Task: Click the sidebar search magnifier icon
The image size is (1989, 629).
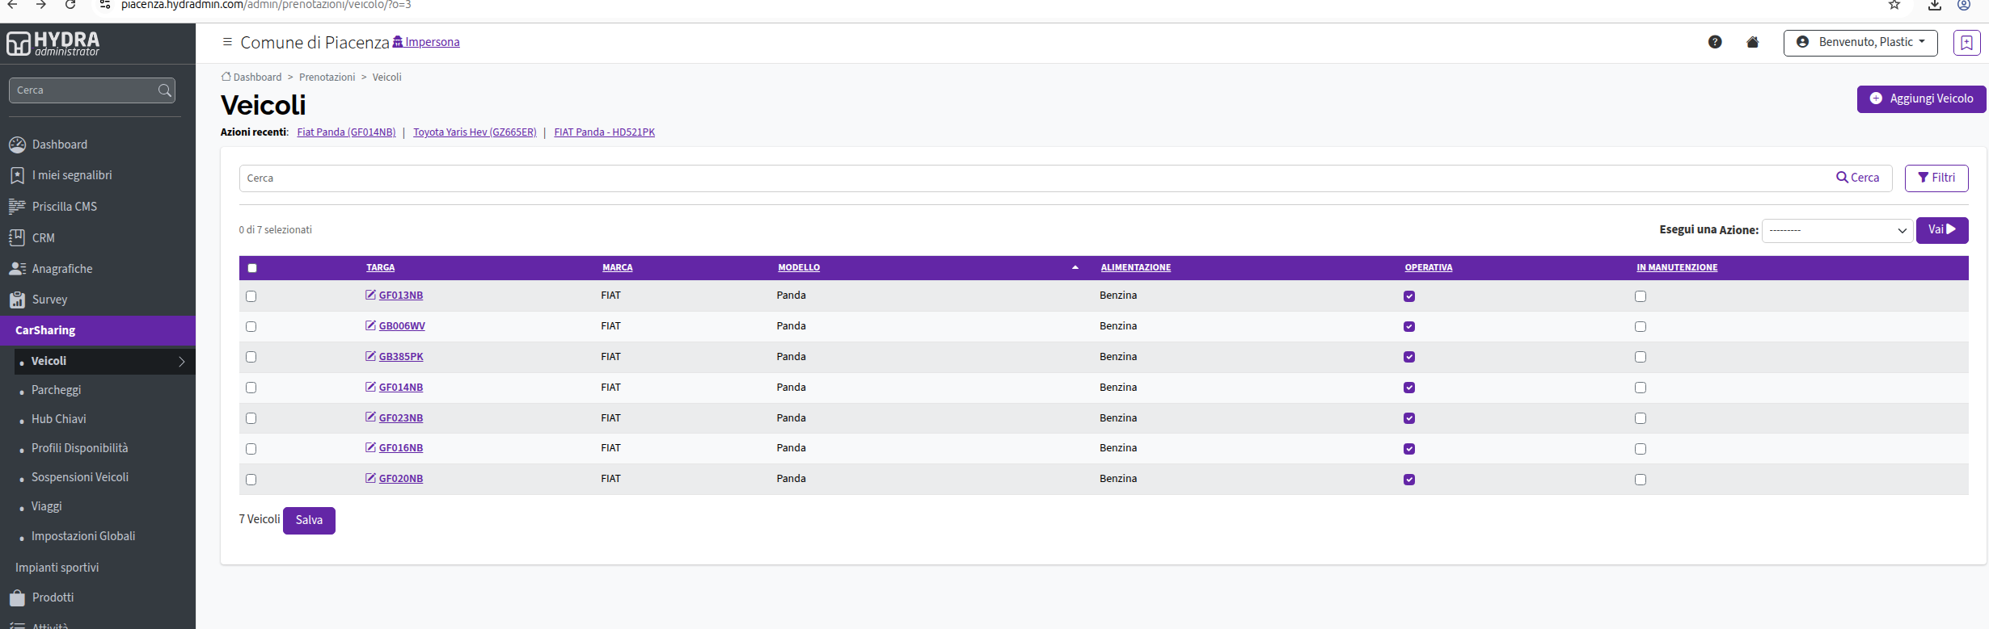Action: 165,90
